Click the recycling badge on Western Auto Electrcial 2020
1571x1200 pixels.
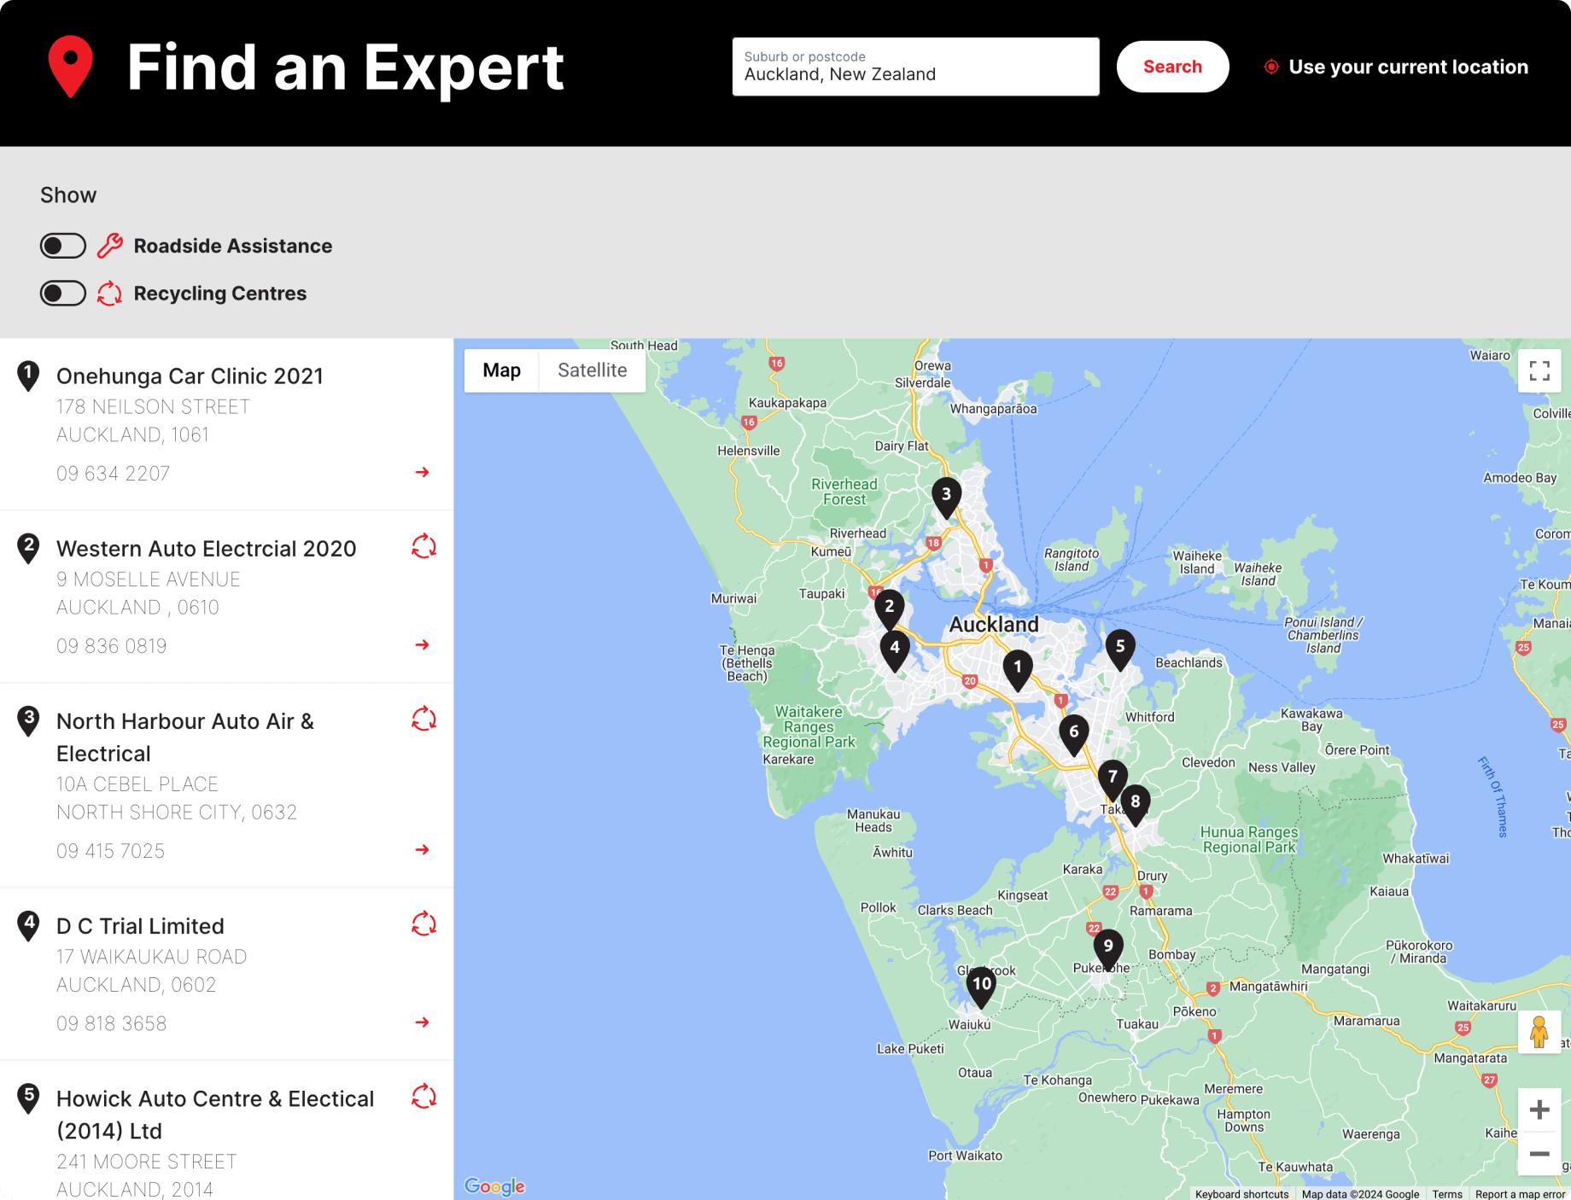[423, 547]
